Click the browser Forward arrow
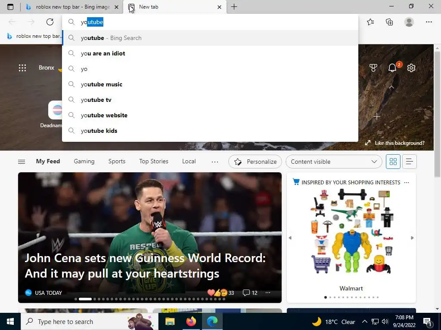This screenshot has width=441, height=330. 31,22
